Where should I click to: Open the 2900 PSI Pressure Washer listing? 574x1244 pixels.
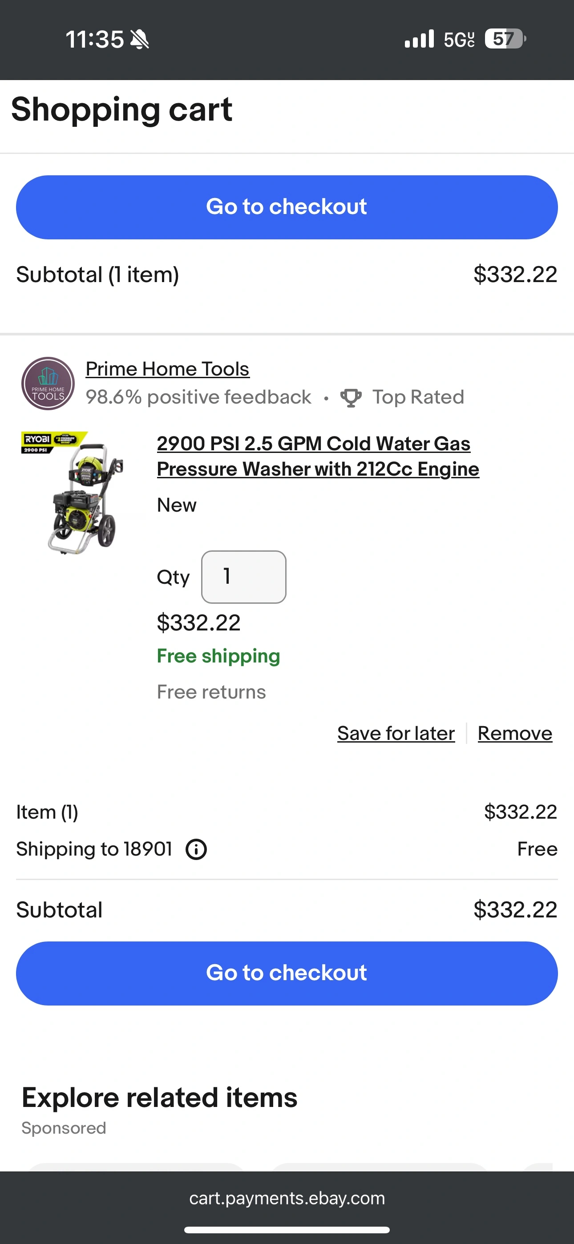[x=318, y=456]
